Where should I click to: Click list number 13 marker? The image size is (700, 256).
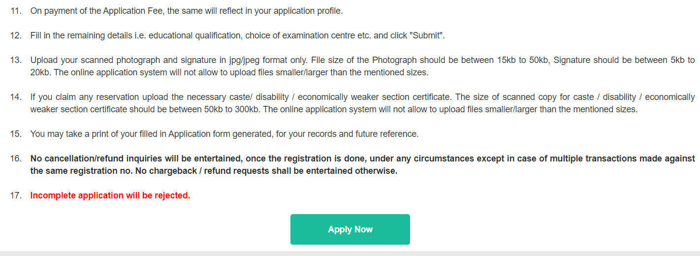click(x=16, y=60)
